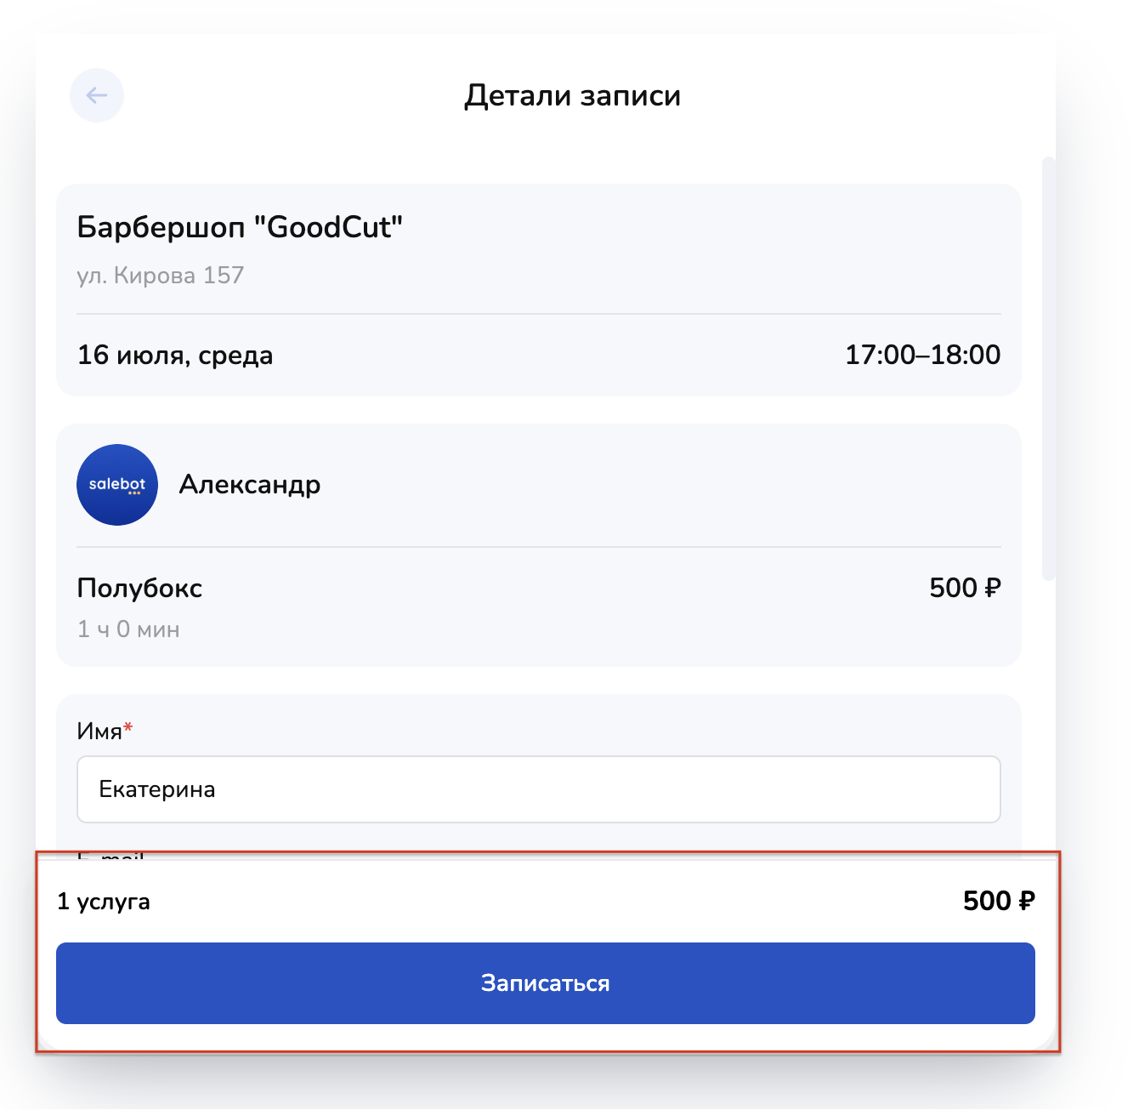The width and height of the screenshot is (1139, 1116).
Task: Click the address ул. Кирова 157
Action: (x=161, y=276)
